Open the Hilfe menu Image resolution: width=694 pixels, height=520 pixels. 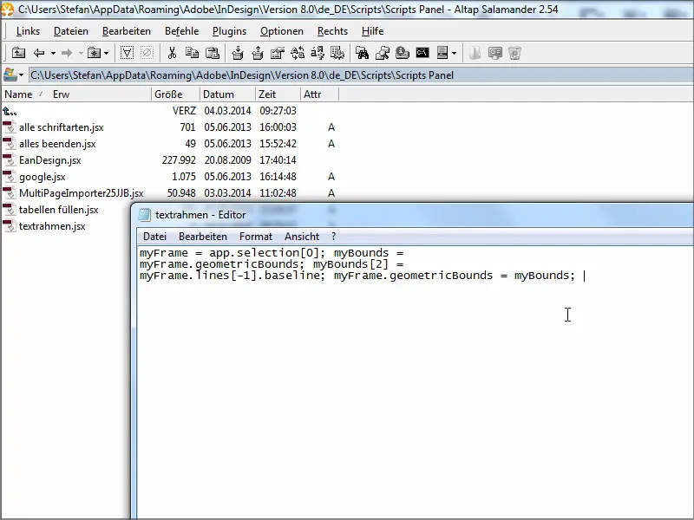click(x=372, y=31)
